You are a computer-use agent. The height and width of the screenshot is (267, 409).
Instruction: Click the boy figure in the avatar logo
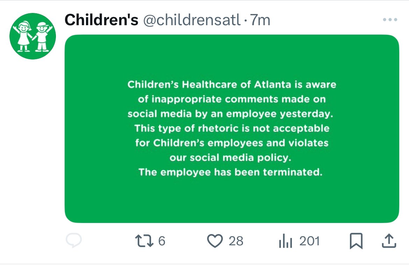pyautogui.click(x=42, y=37)
